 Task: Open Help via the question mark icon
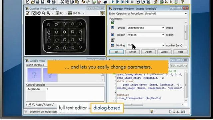tap(183, 2)
